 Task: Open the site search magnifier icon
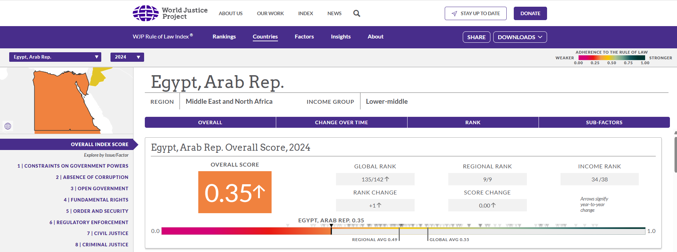tap(357, 13)
